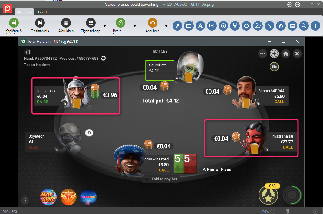Screen dimensions: 323x214
Task: Select the numbering step tool
Action: (223, 26)
